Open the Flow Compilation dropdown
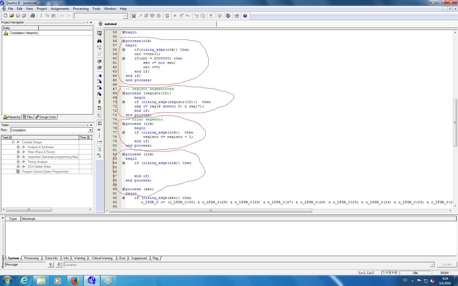The image size is (458, 286). (90, 130)
